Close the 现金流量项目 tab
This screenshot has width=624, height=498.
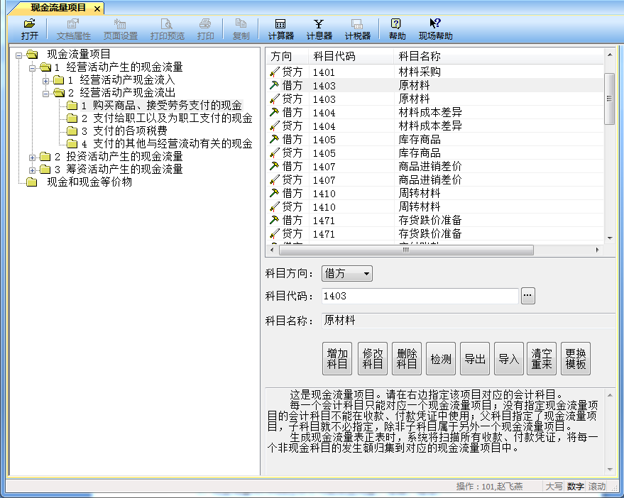tap(97, 8)
